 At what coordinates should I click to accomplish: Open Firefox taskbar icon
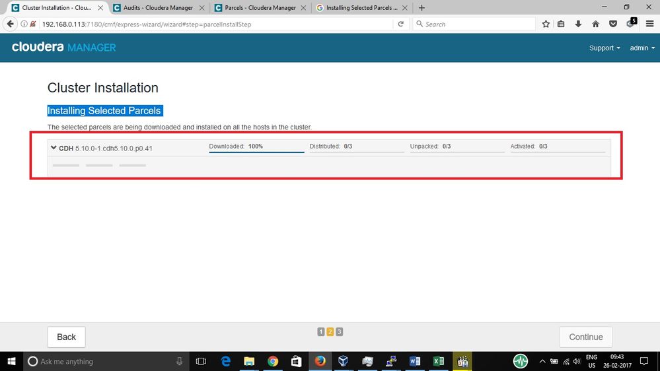[x=320, y=361]
